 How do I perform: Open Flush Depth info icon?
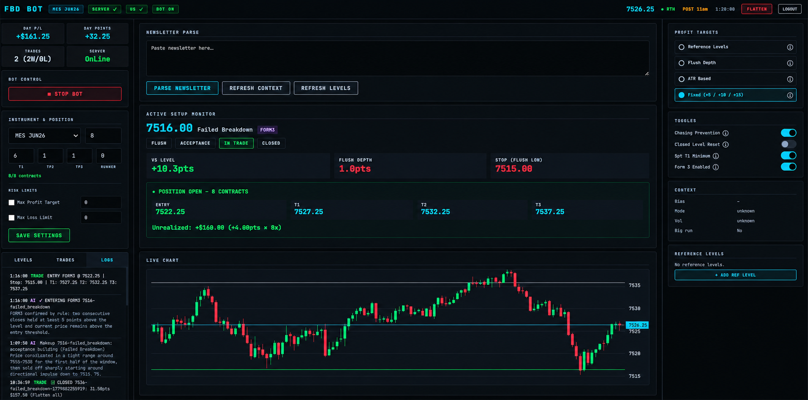click(x=790, y=63)
